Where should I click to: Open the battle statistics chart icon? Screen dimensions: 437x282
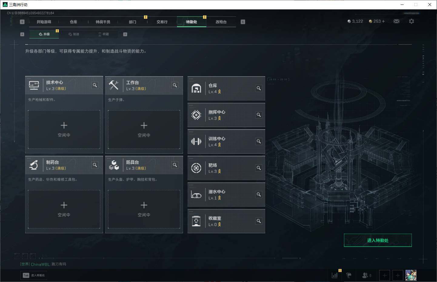pyautogui.click(x=335, y=275)
